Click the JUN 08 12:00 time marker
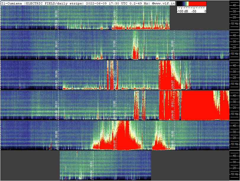The image size is (240, 181). point(115,48)
